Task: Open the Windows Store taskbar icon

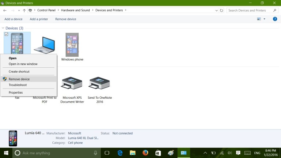Action: pos(158,153)
